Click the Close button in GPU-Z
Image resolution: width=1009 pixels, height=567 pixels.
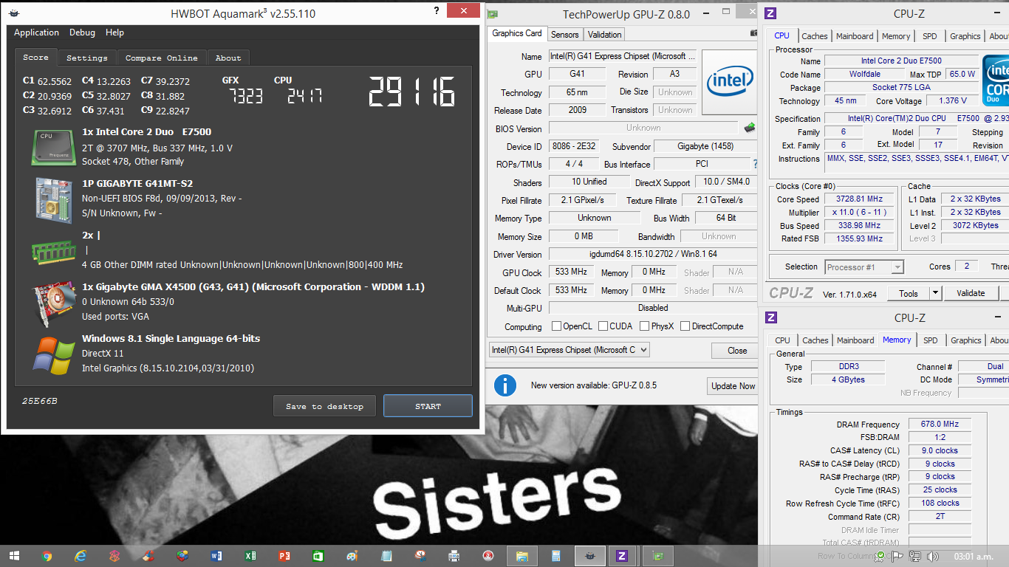tap(737, 350)
